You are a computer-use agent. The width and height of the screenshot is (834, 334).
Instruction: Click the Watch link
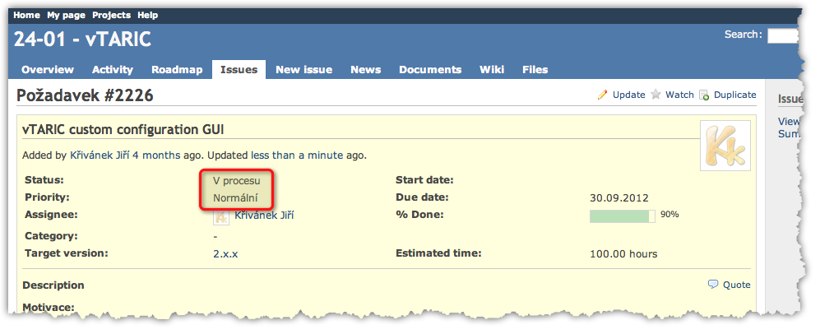(x=679, y=95)
